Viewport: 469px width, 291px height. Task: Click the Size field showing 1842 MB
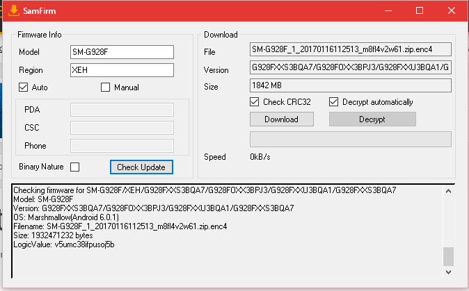(351, 85)
